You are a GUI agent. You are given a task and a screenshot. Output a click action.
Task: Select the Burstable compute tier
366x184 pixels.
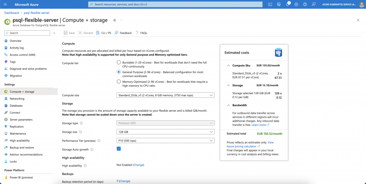(119, 62)
